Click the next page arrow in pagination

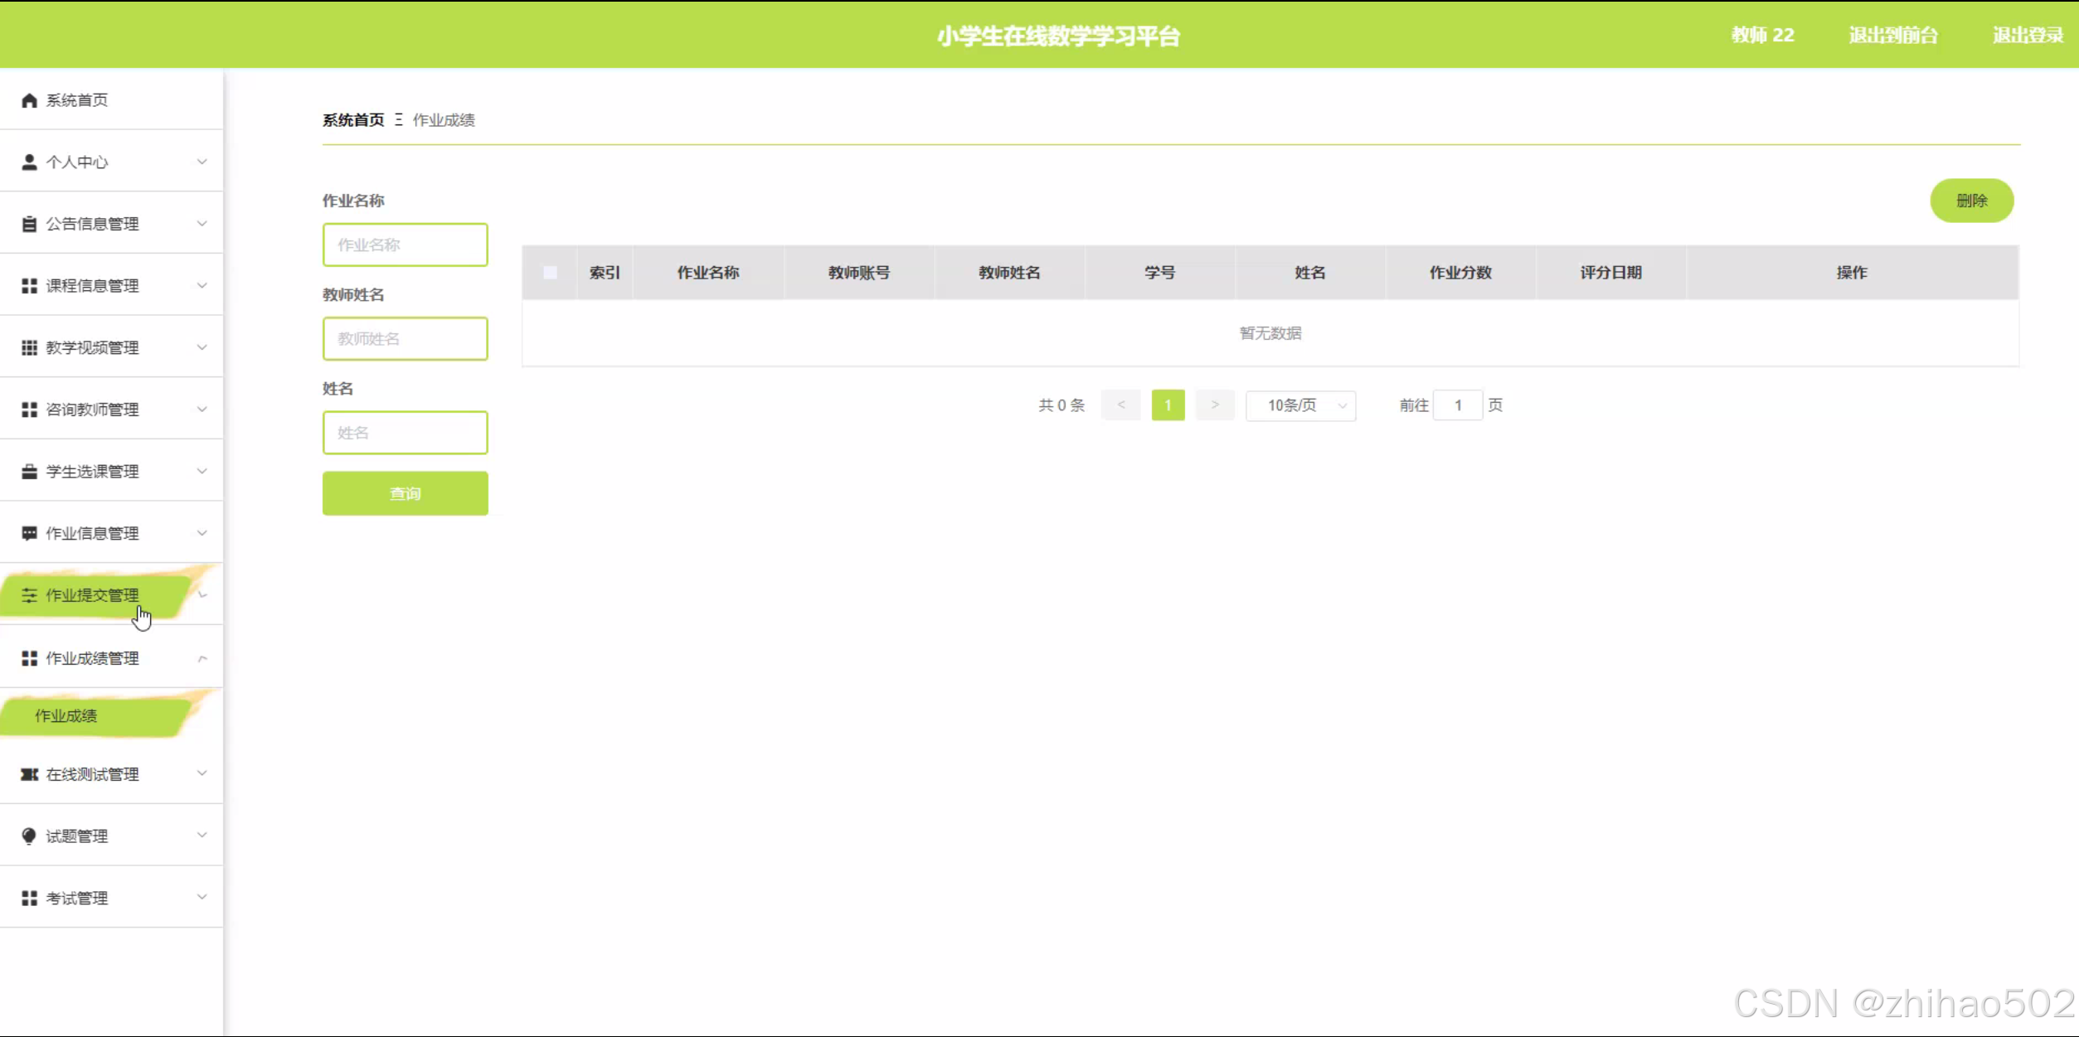point(1215,405)
